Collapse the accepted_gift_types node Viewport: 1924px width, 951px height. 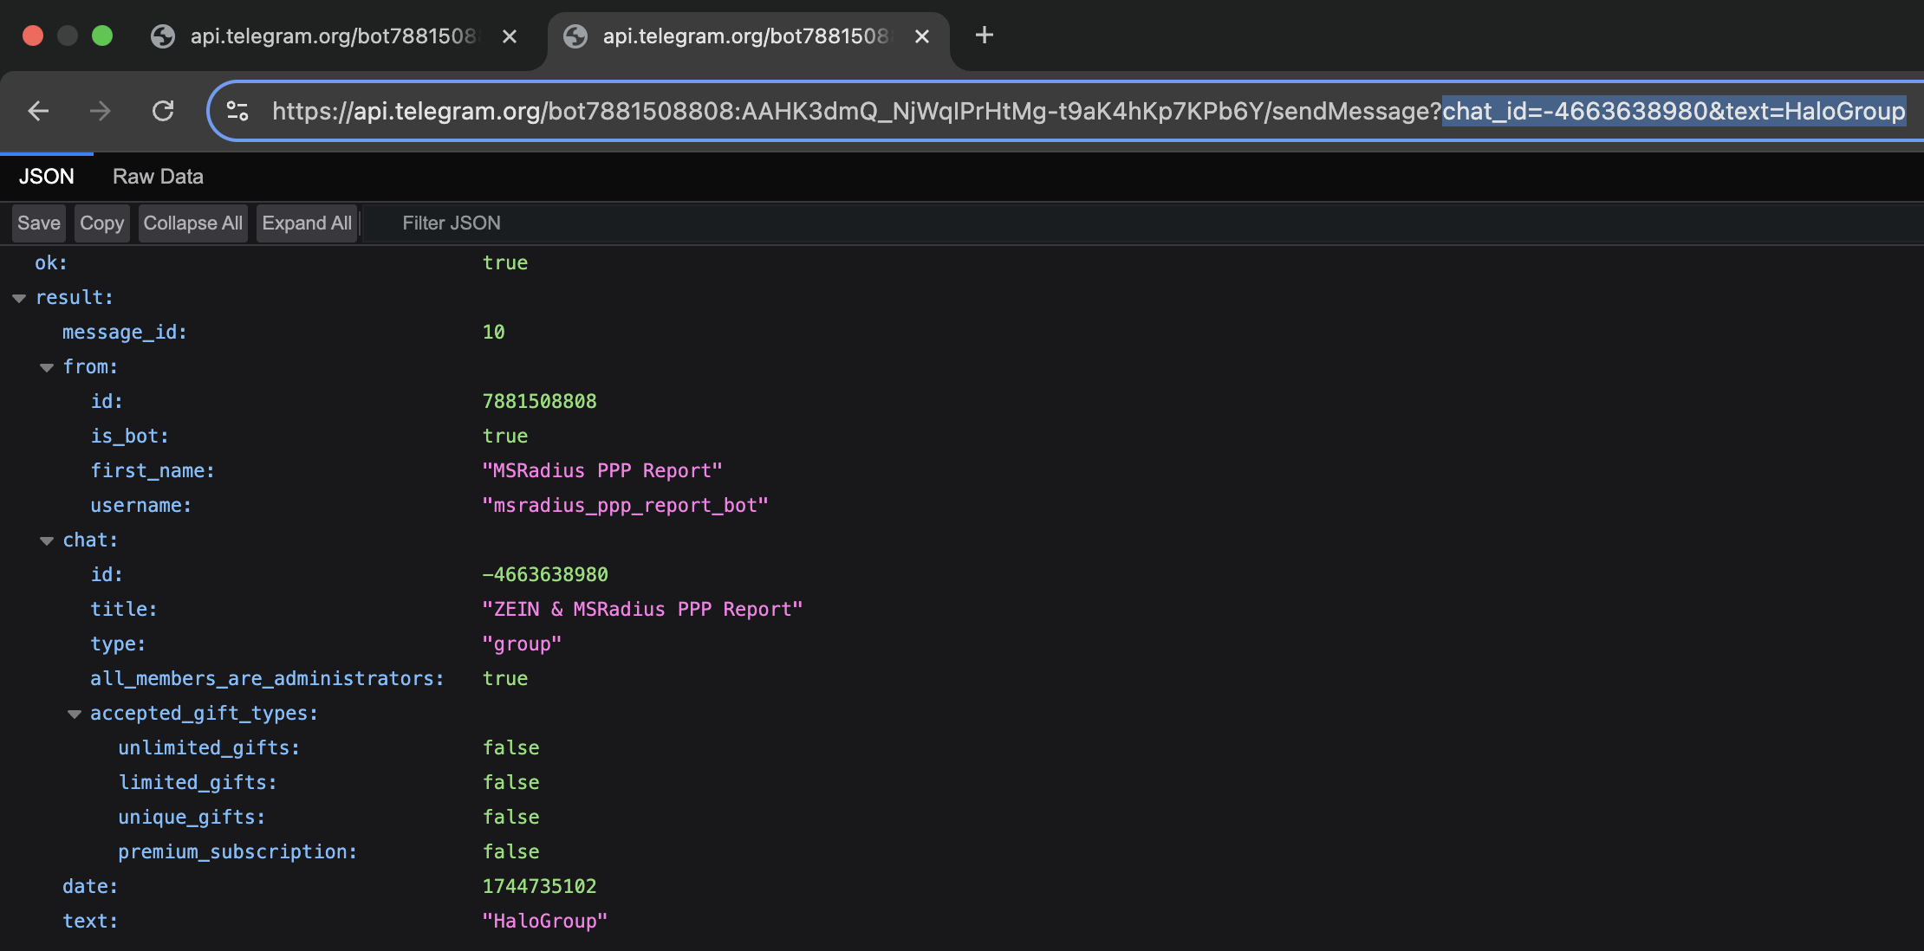(x=75, y=714)
